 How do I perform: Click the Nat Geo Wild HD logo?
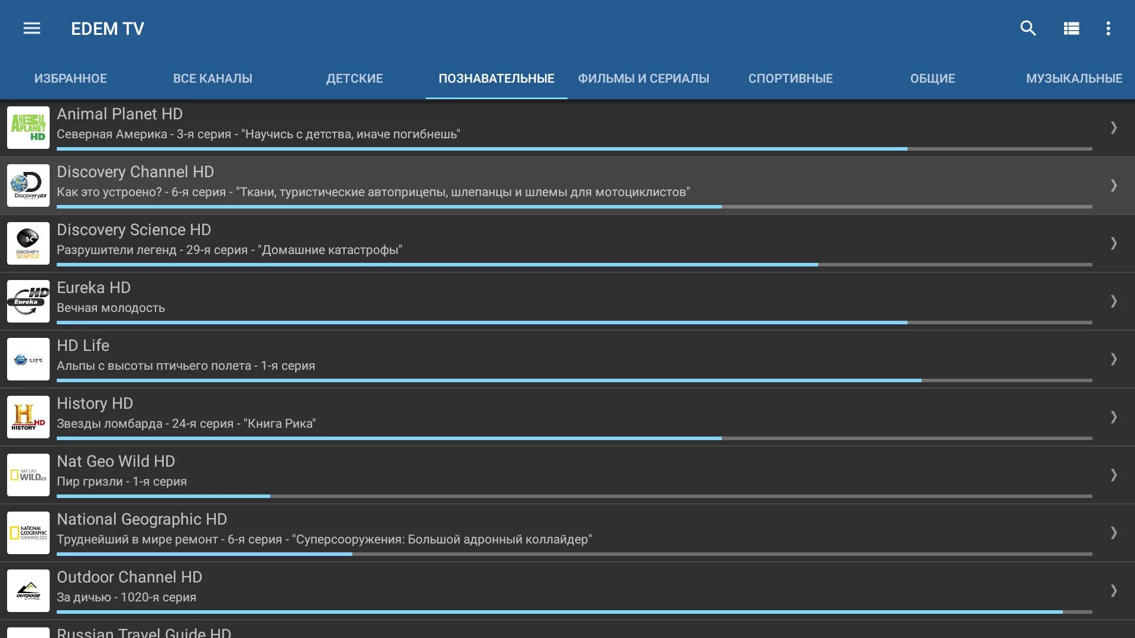pyautogui.click(x=28, y=475)
